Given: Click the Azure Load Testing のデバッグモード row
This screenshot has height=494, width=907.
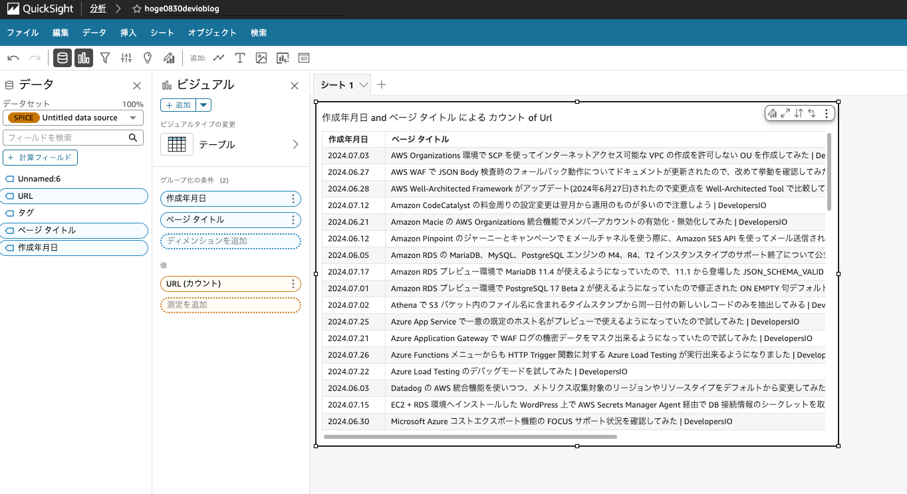Looking at the screenshot, I should [573, 372].
